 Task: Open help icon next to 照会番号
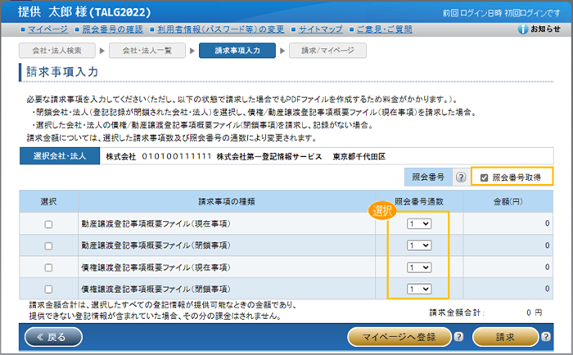(x=461, y=177)
